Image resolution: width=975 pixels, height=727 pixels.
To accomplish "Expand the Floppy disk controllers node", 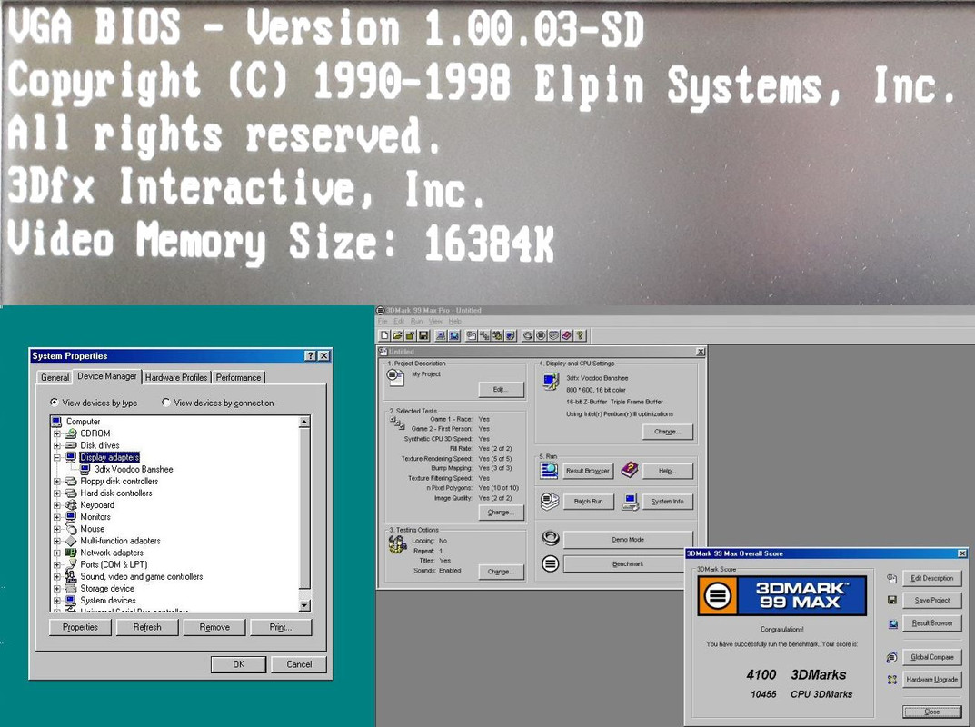I will [56, 482].
